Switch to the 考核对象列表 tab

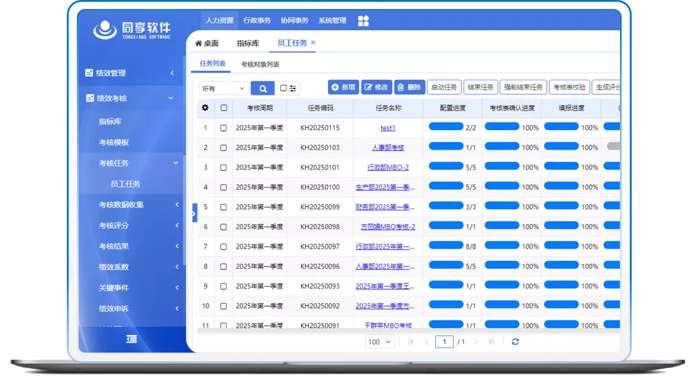260,64
